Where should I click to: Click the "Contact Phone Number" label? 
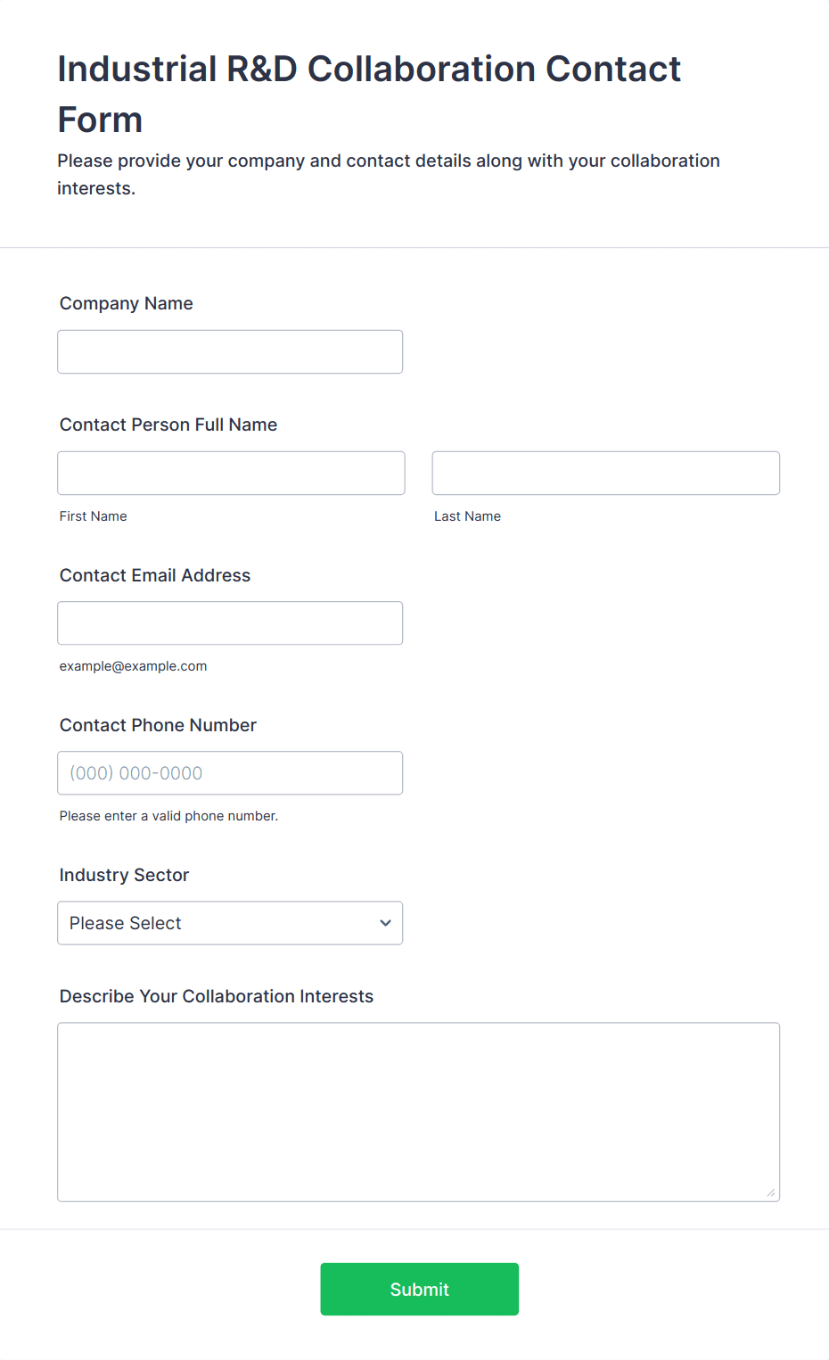(x=158, y=725)
